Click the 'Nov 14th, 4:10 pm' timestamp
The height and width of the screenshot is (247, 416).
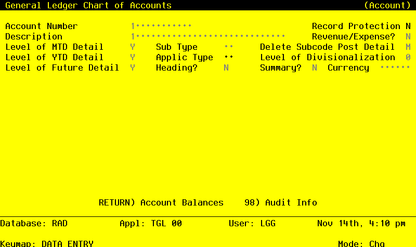pos(361,224)
